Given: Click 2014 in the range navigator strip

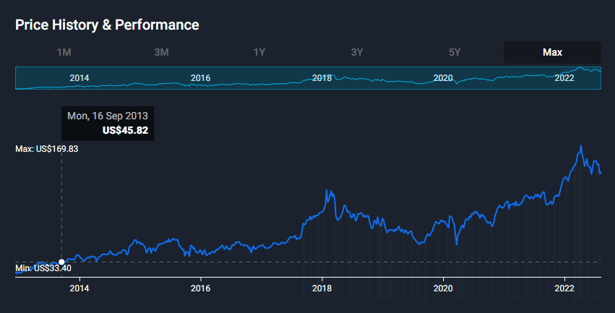Looking at the screenshot, I should point(79,78).
